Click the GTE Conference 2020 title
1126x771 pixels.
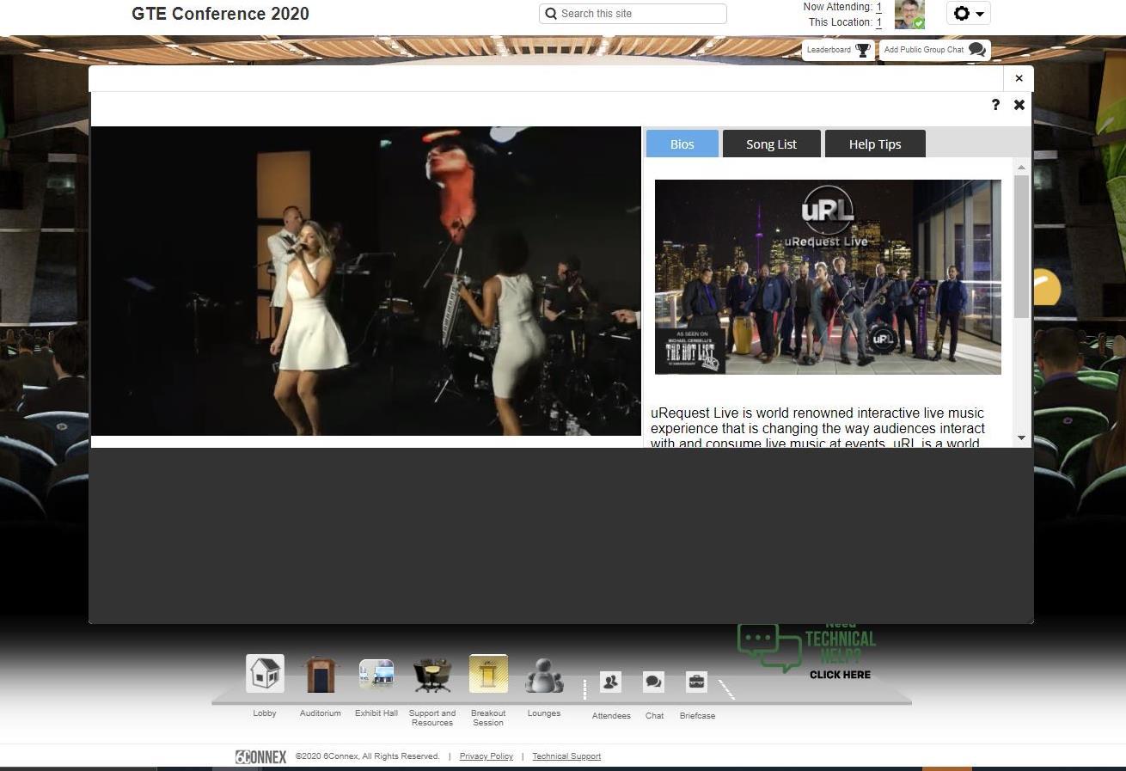click(x=221, y=14)
